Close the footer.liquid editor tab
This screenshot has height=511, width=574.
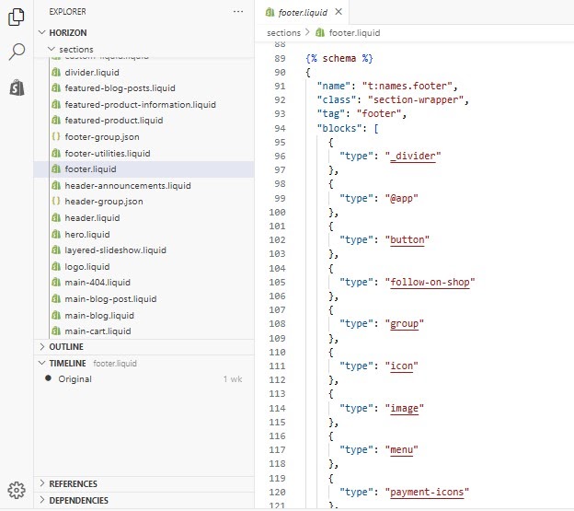pos(339,12)
